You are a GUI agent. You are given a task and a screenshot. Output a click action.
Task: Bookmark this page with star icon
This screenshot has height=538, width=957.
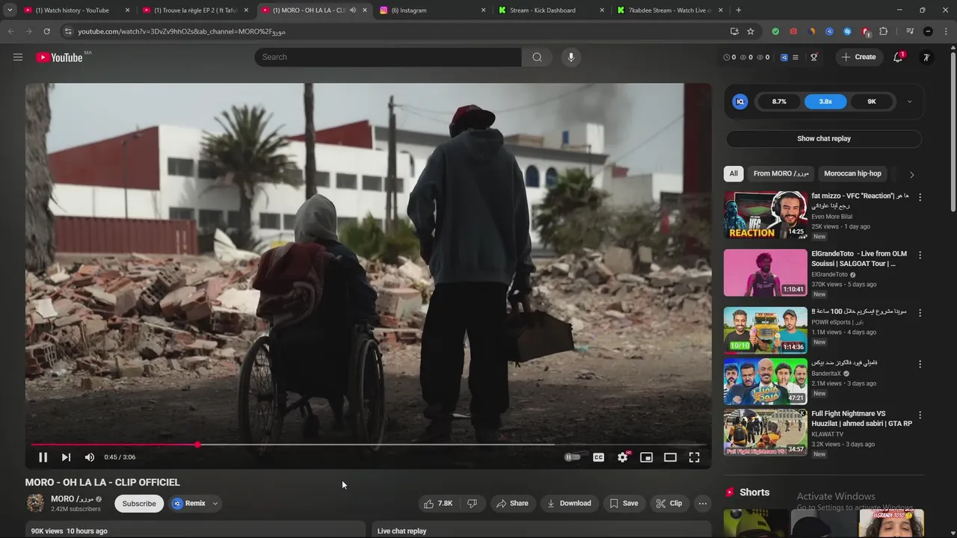click(751, 31)
